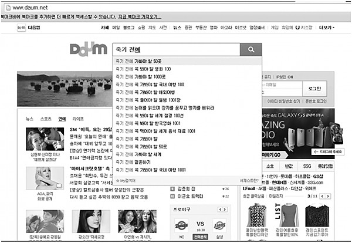Open 아고라 in the top menu

(x=226, y=28)
